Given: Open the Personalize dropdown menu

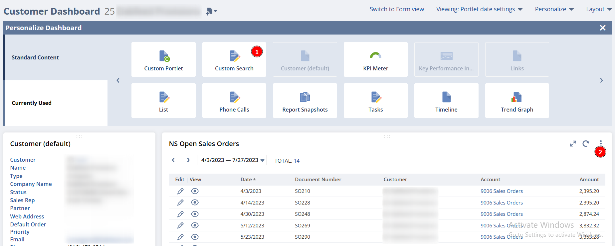Looking at the screenshot, I should (554, 9).
